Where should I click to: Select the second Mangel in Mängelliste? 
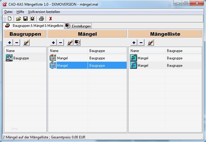pyautogui.click(x=165, y=65)
